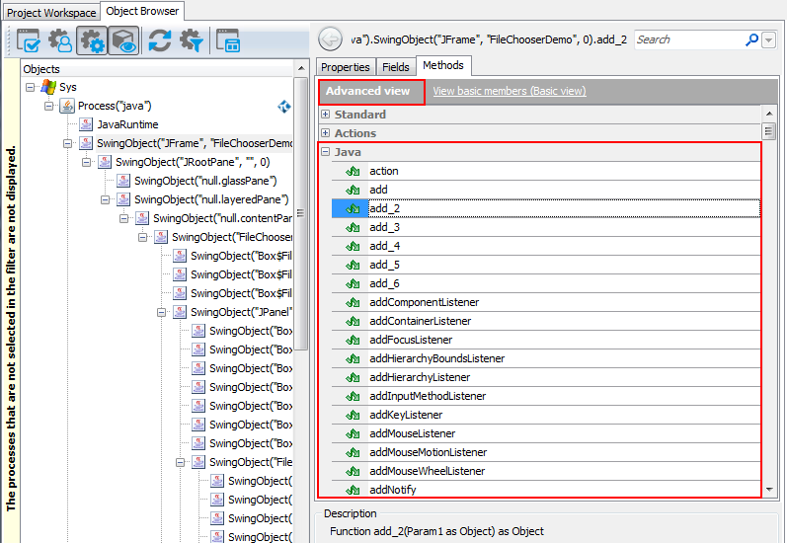Viewport: 787px width, 543px height.
Task: Click the TestComplete icon beside Process java
Action: click(x=284, y=107)
